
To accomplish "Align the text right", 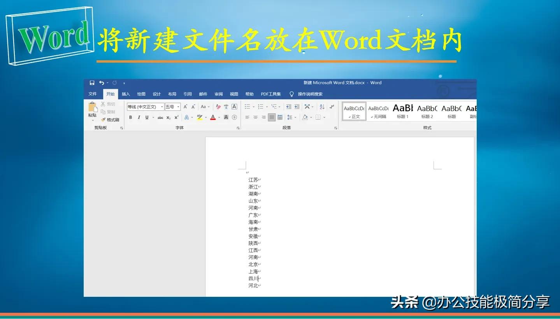I will tap(263, 117).
